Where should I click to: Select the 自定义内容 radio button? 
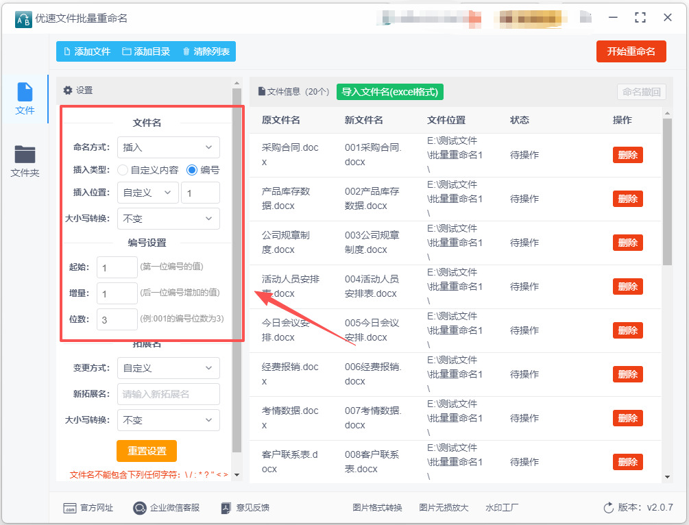(x=123, y=169)
